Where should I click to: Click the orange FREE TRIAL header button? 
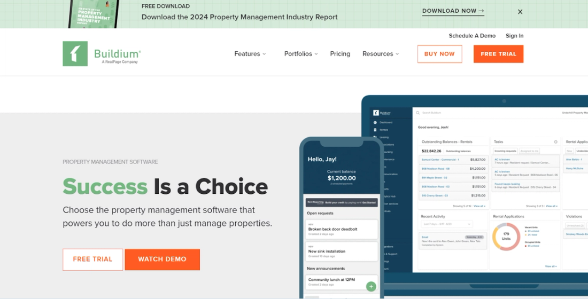click(498, 54)
